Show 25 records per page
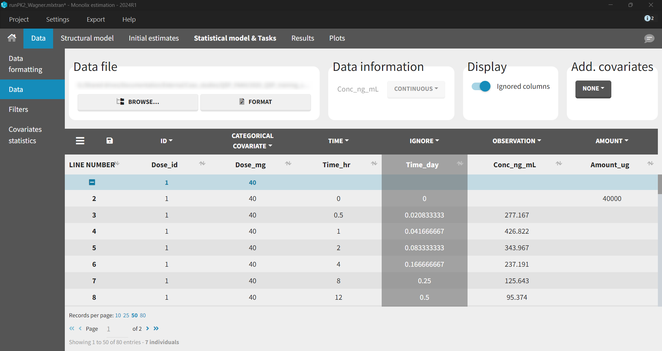Viewport: 662px width, 351px height. [x=126, y=316]
